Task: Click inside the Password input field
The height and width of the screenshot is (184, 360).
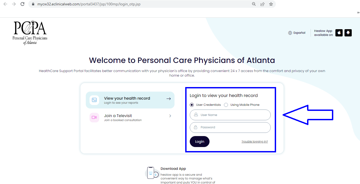Action: [230, 127]
